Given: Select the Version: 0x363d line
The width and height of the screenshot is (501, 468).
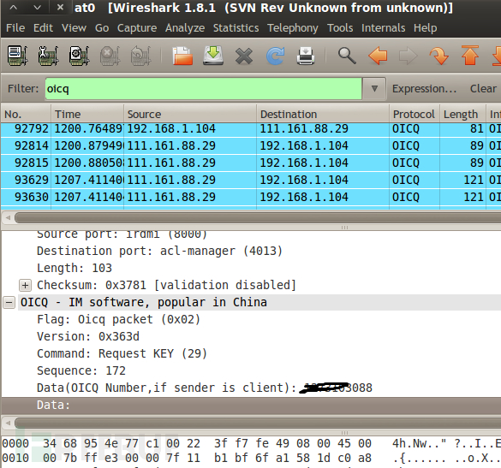Looking at the screenshot, I should click(88, 336).
